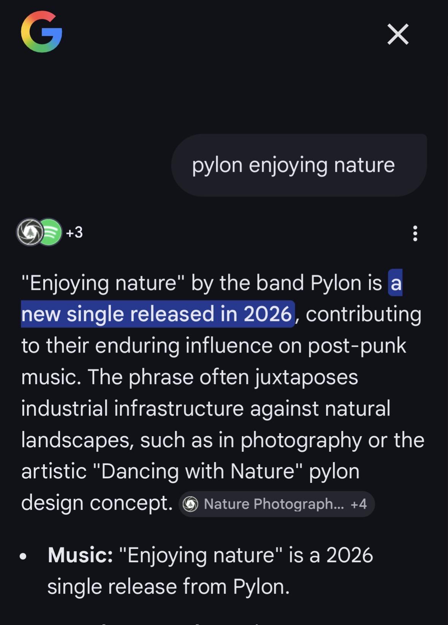The height and width of the screenshot is (625, 448).
Task: Click the word "photography" in the summary
Action: [x=301, y=440]
